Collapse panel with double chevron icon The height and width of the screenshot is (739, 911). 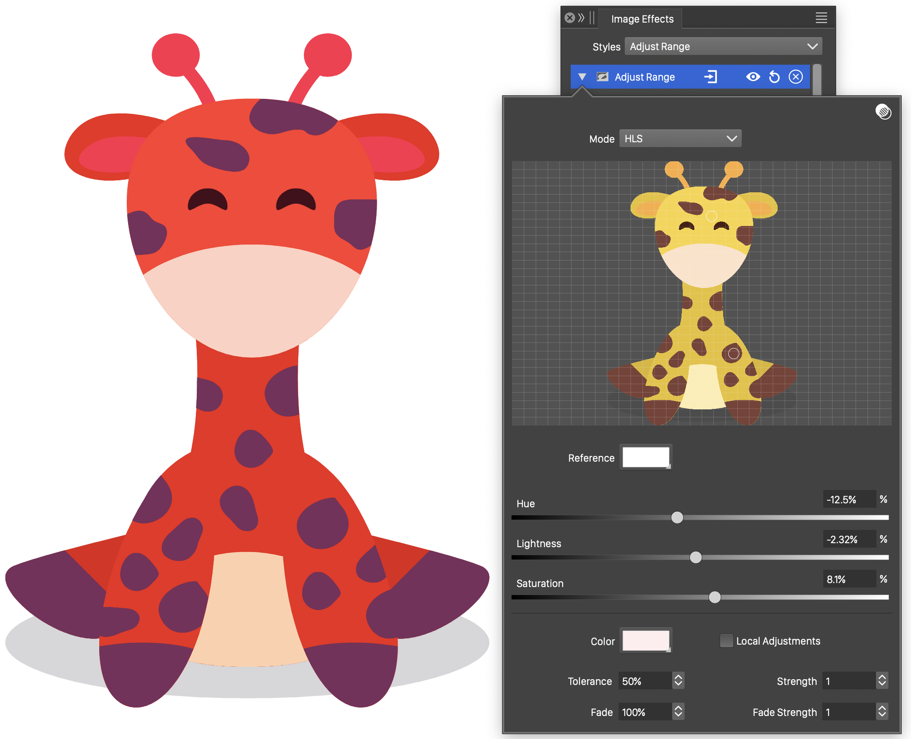pos(581,18)
